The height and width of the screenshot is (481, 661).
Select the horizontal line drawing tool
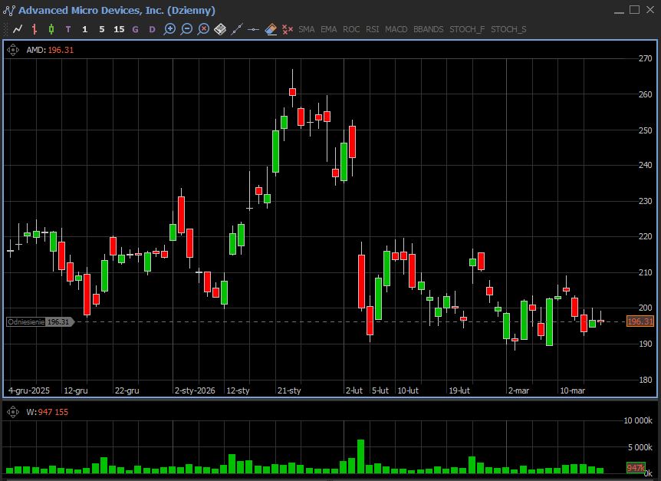tap(254, 29)
